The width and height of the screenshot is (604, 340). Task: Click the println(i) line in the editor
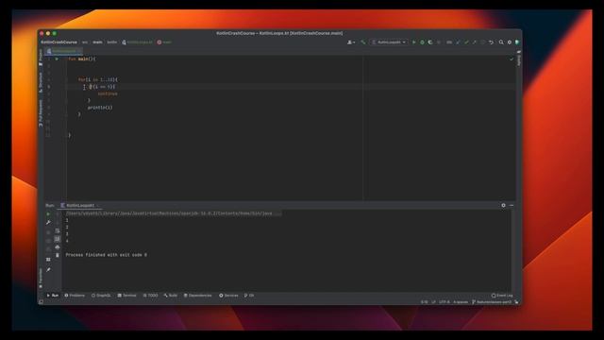pos(100,108)
